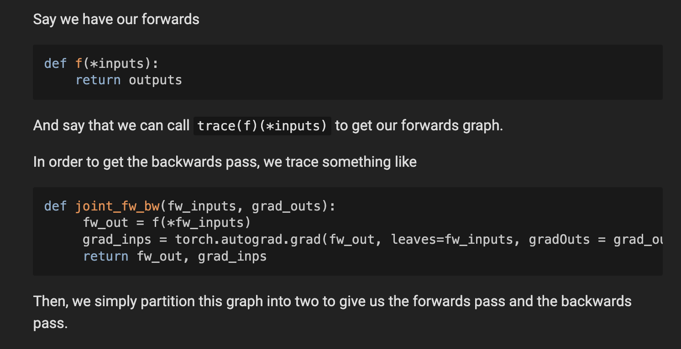The image size is (681, 349).
Task: Click the text "to get our forwards graph."
Action: (419, 125)
